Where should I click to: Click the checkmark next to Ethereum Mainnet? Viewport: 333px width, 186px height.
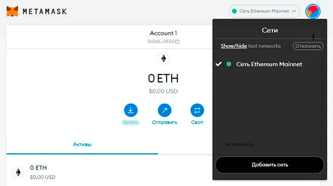pyautogui.click(x=218, y=64)
